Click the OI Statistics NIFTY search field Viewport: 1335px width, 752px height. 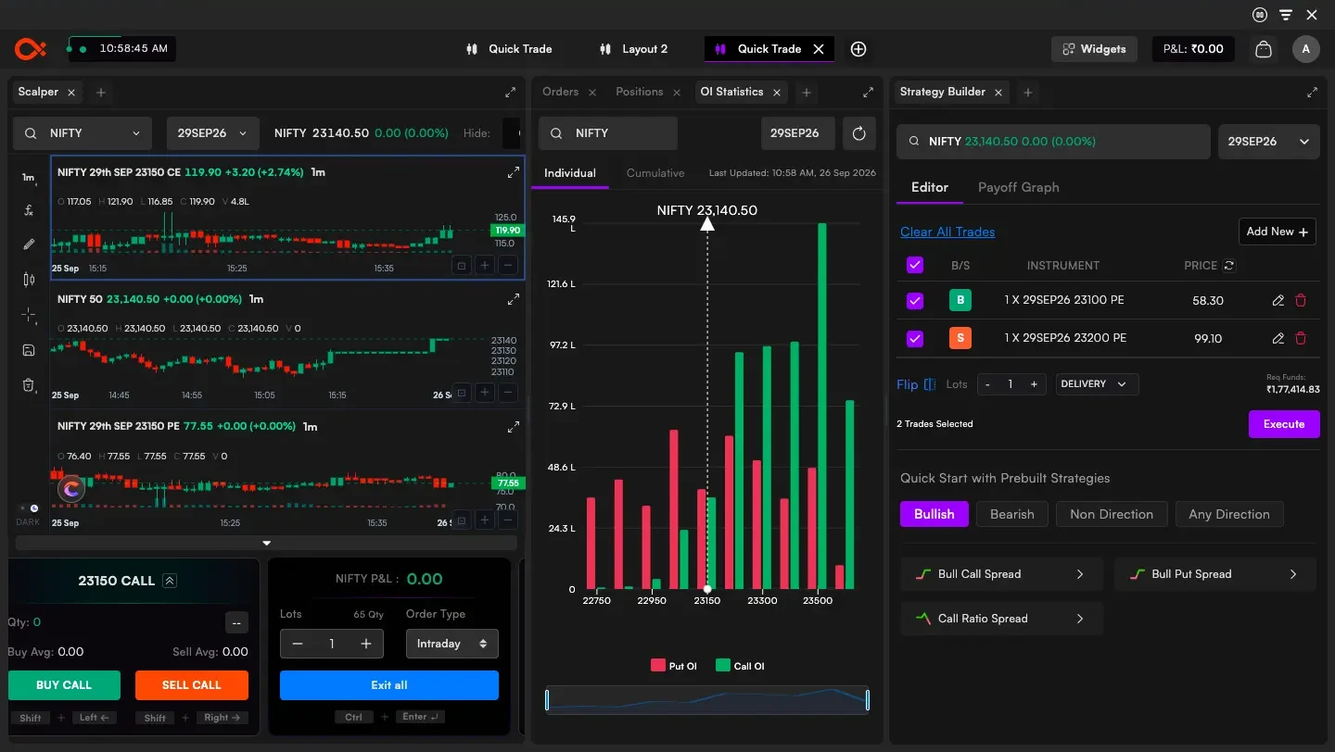pos(608,133)
